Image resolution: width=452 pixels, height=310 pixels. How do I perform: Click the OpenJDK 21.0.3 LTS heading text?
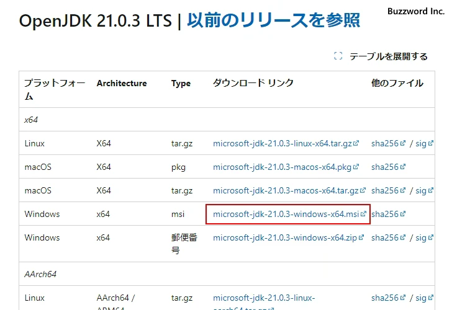point(96,20)
